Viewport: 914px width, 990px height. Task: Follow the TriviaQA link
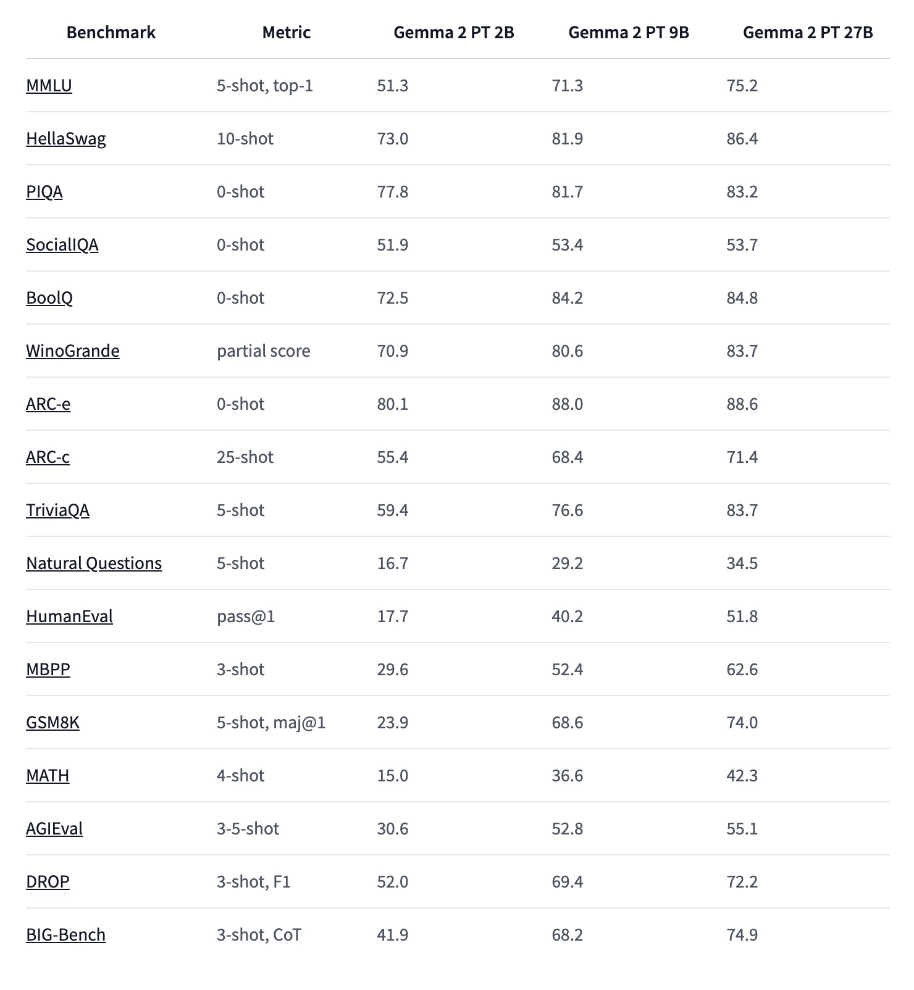pos(57,510)
